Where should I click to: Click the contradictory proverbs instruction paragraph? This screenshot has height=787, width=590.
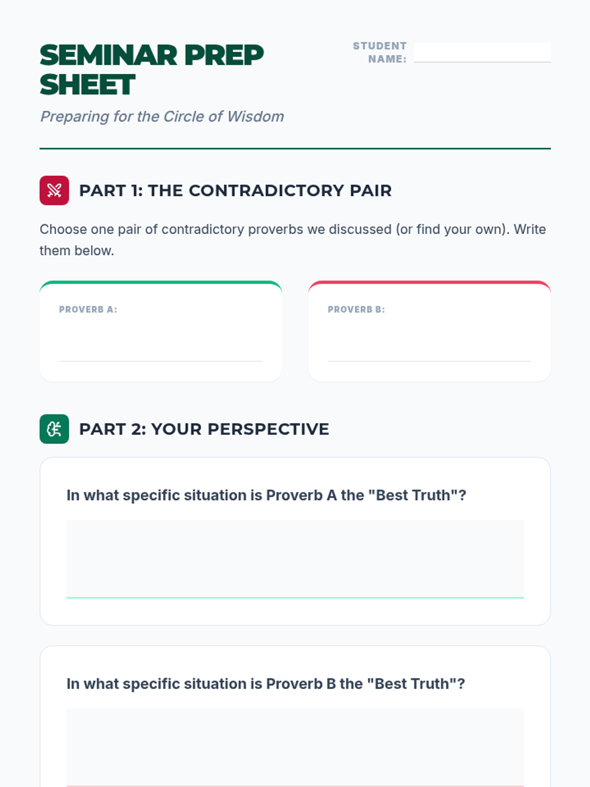(293, 240)
